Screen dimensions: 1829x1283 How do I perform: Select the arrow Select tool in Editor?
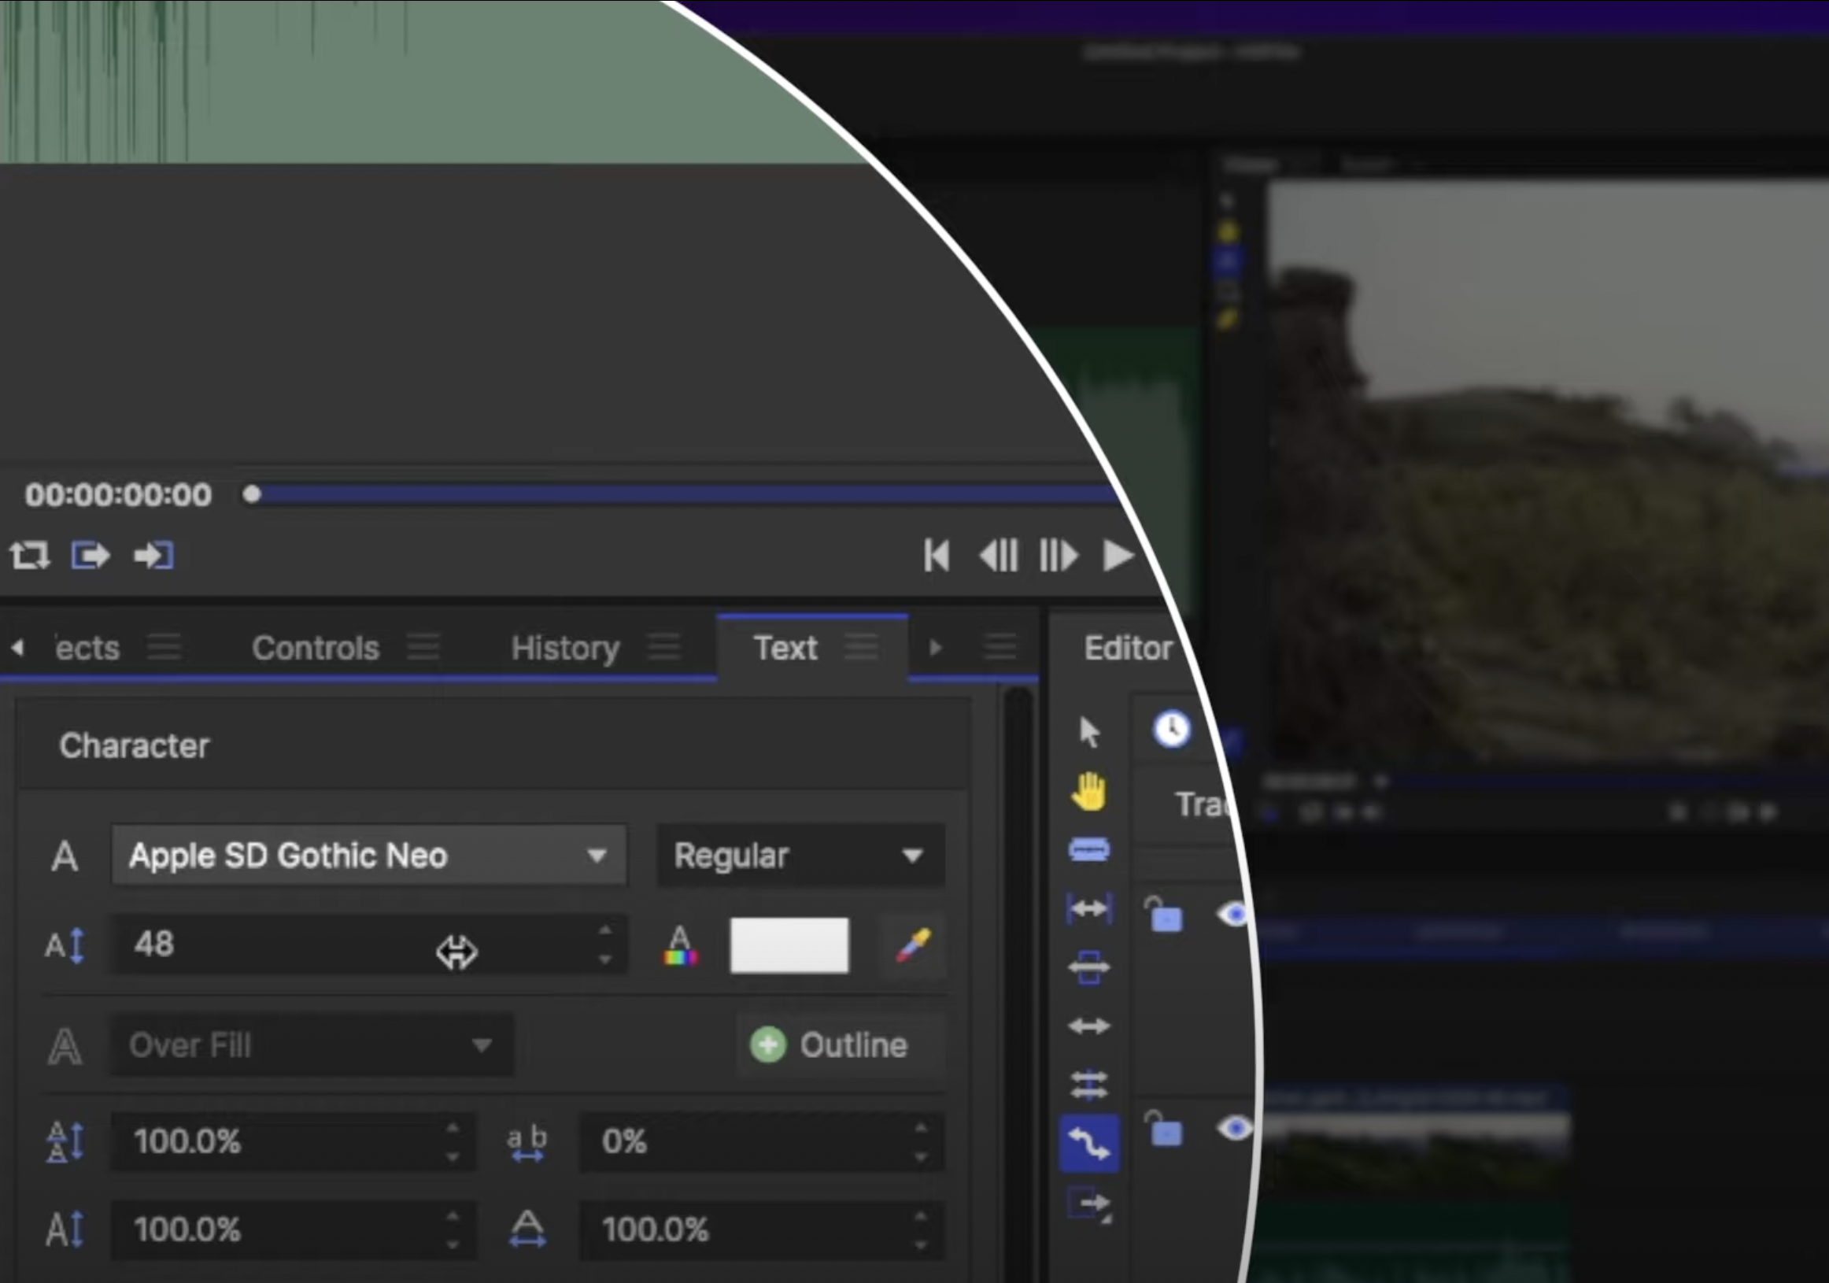pos(1088,731)
